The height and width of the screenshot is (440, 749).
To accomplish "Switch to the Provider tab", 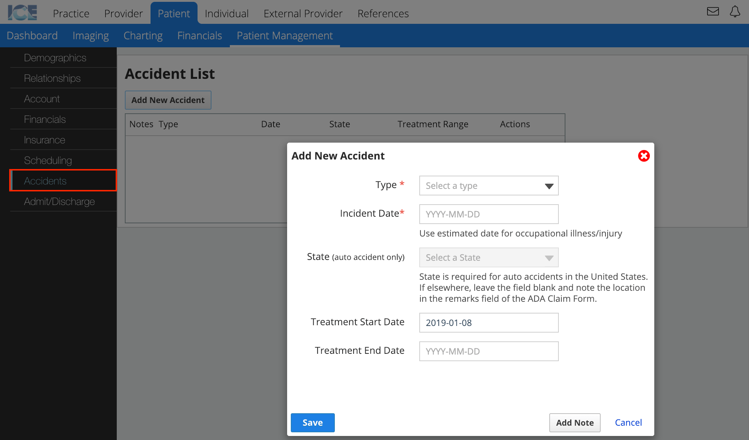I will (x=123, y=14).
